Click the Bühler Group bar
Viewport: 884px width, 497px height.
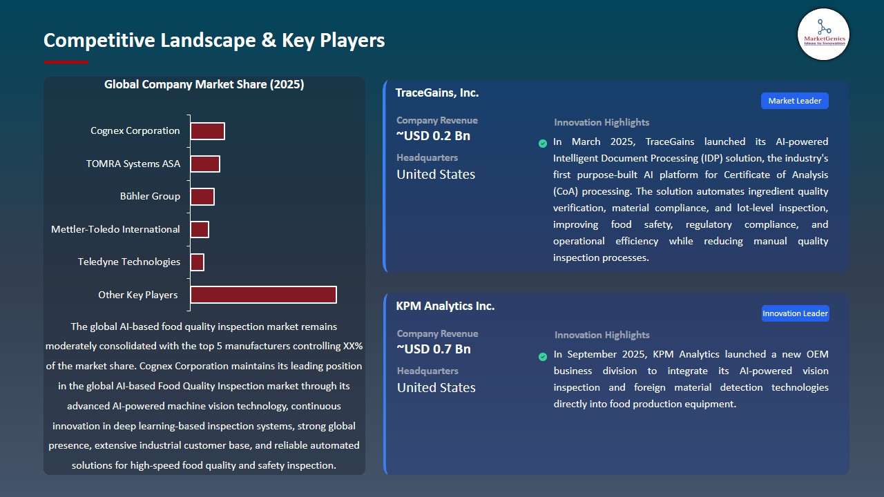(x=202, y=197)
